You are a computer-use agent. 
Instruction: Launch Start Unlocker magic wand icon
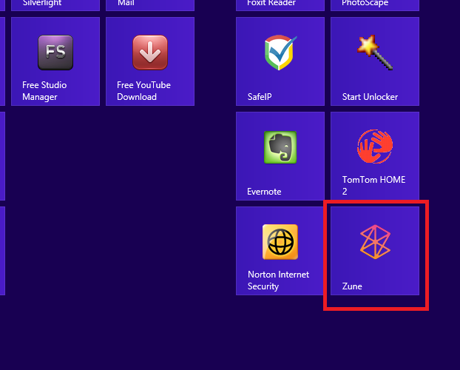(x=375, y=53)
